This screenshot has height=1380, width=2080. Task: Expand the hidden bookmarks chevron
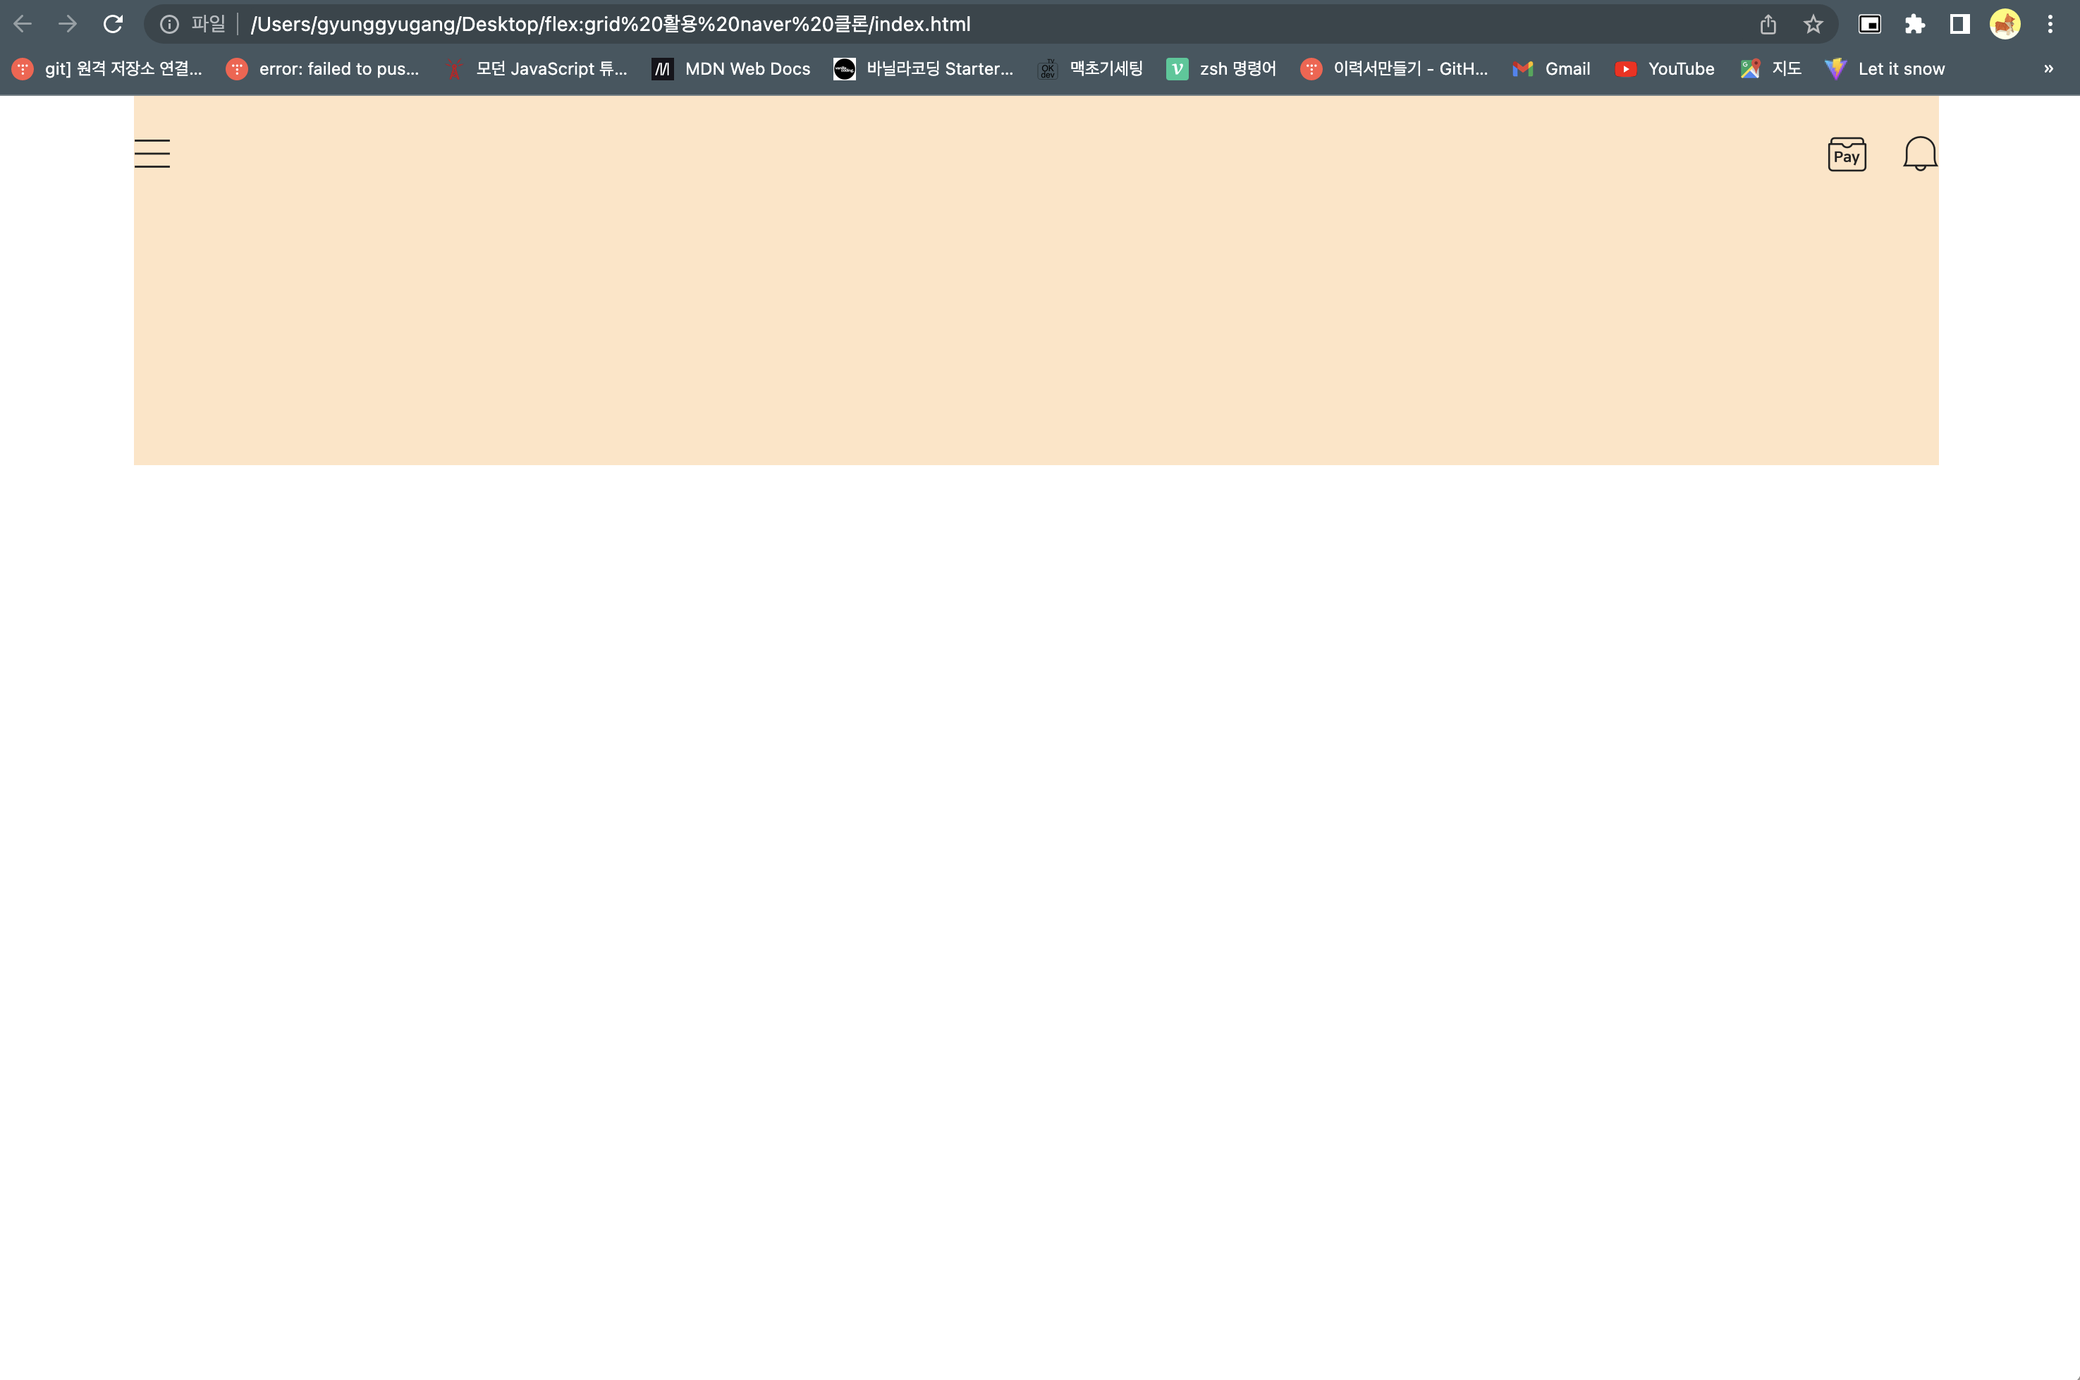(2048, 68)
